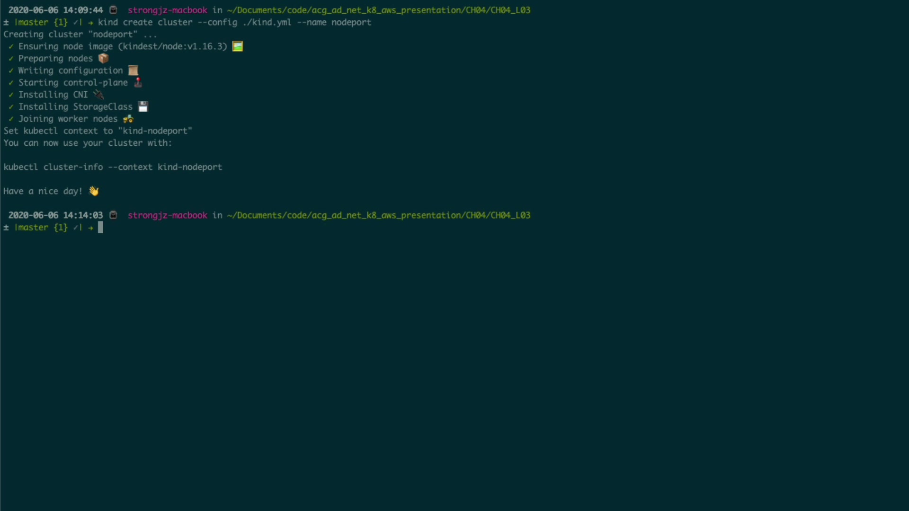Click the scroll emoji after Writing configuration

pos(133,70)
